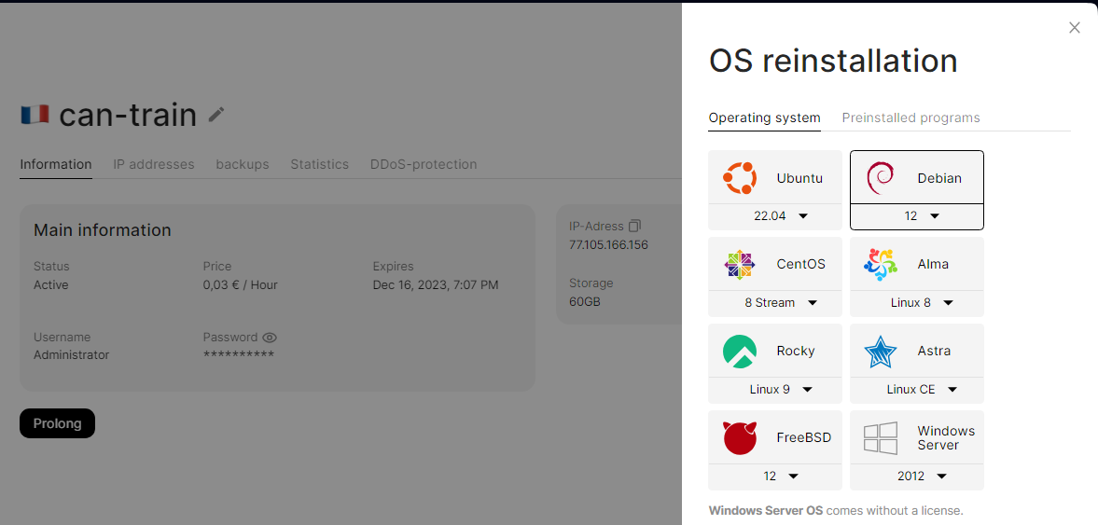Select the Ubuntu logo icon

click(x=739, y=178)
